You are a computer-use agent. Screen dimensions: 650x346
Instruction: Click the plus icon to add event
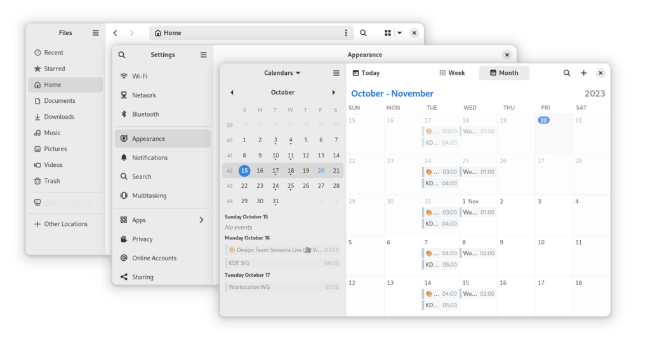click(584, 73)
